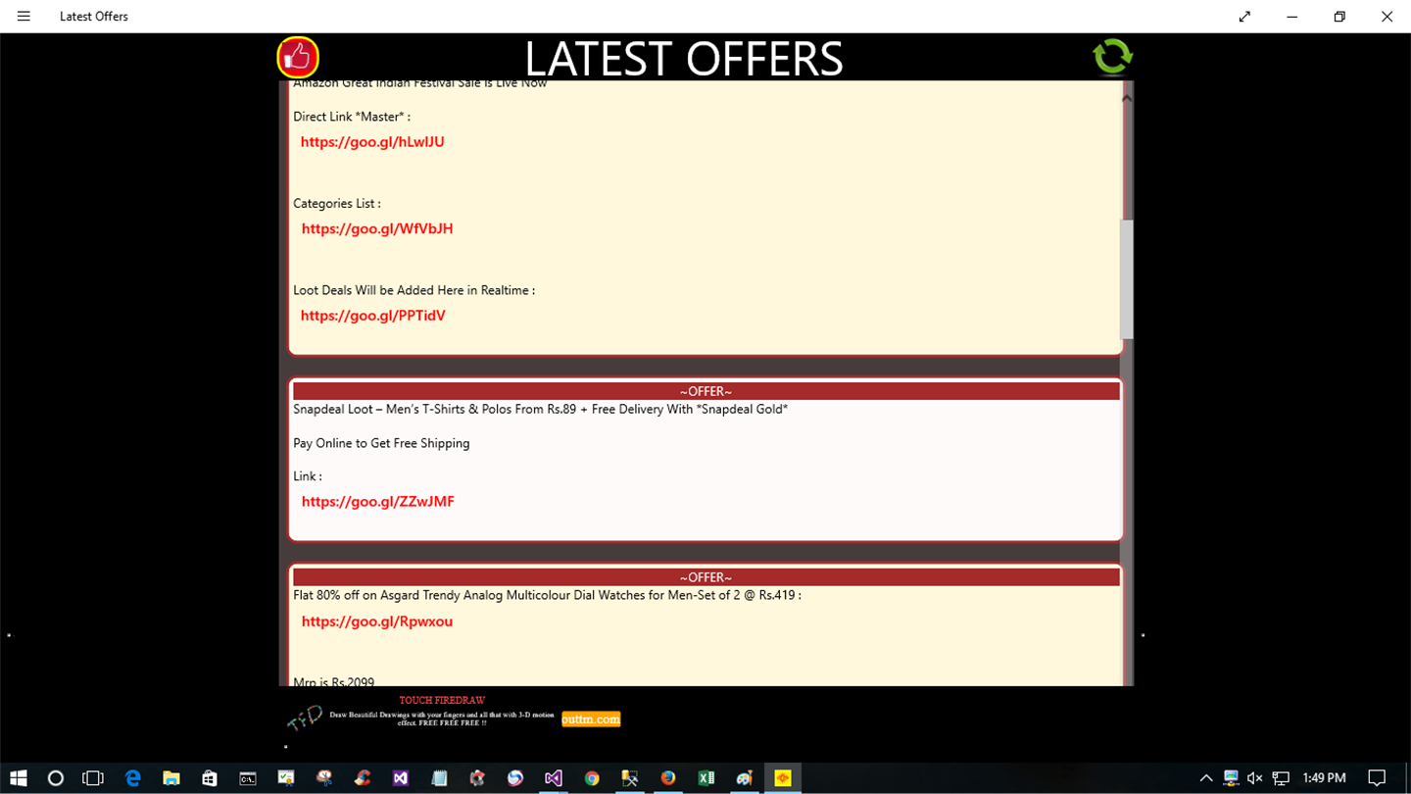Click 'Direct Link *Master* :' text
Viewport: 1411px width, 794px height.
pos(352,117)
